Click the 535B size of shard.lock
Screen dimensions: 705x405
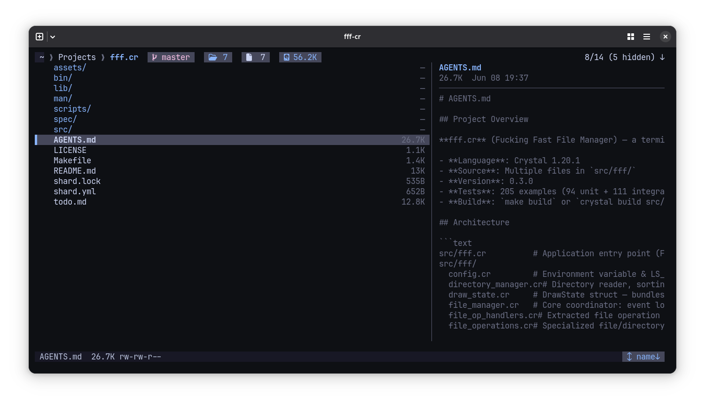point(415,181)
